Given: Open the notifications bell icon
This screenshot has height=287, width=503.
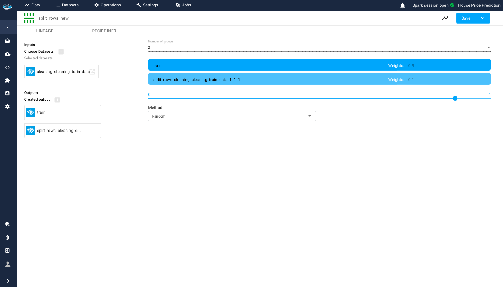Looking at the screenshot, I should tap(402, 5).
